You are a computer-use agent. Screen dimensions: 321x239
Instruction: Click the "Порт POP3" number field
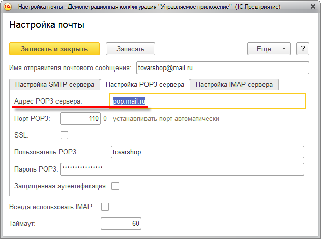[80, 119]
